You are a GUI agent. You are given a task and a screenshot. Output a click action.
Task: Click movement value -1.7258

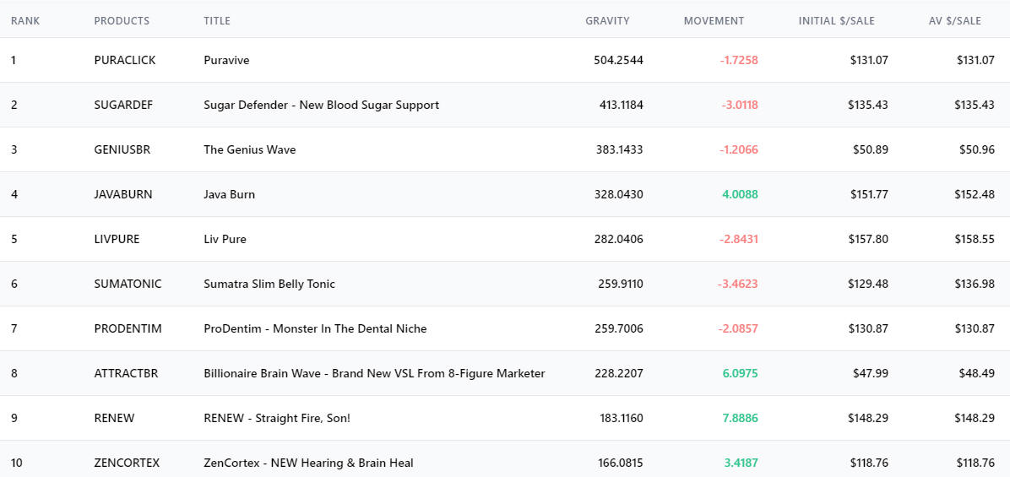[739, 60]
